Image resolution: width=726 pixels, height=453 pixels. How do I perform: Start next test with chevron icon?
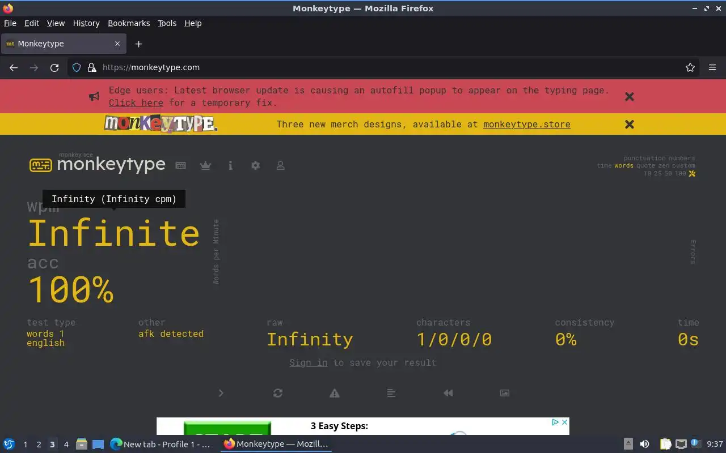click(x=221, y=393)
